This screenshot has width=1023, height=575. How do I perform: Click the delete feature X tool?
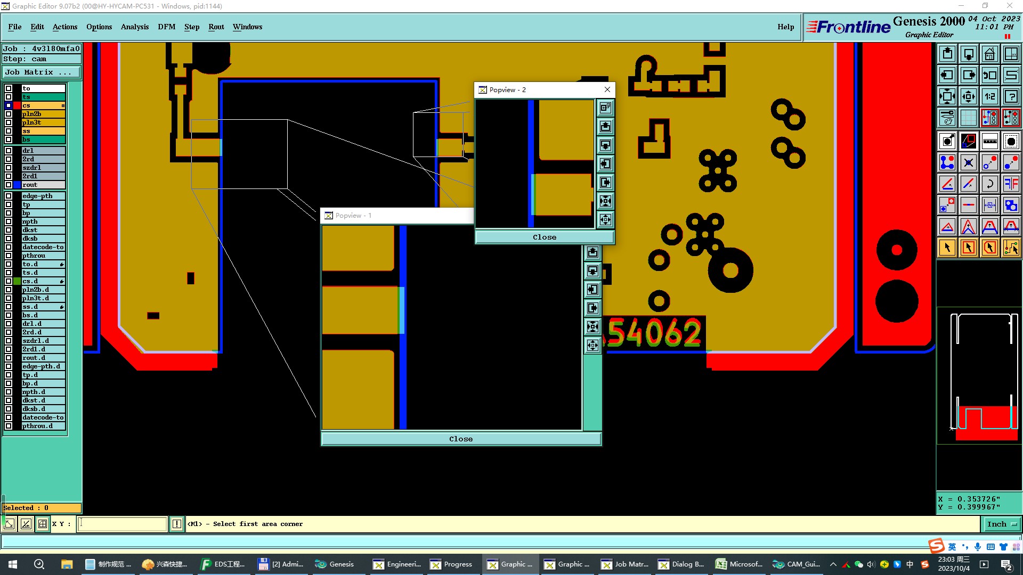coord(968,162)
